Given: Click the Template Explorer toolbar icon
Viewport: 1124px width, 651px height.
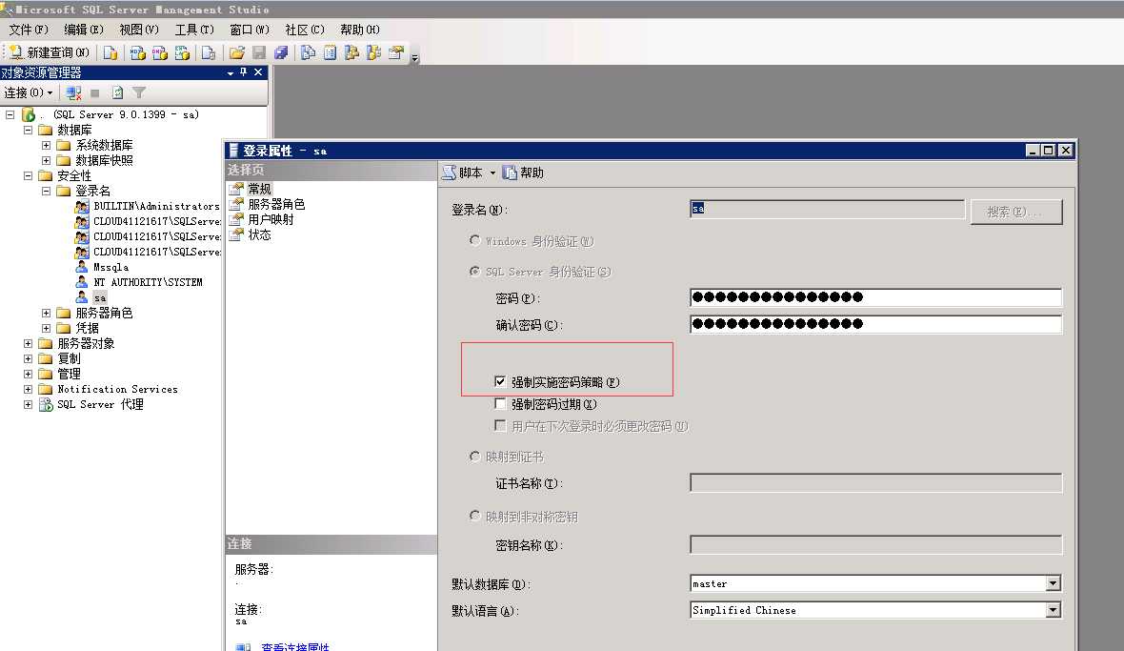Looking at the screenshot, I should (374, 52).
